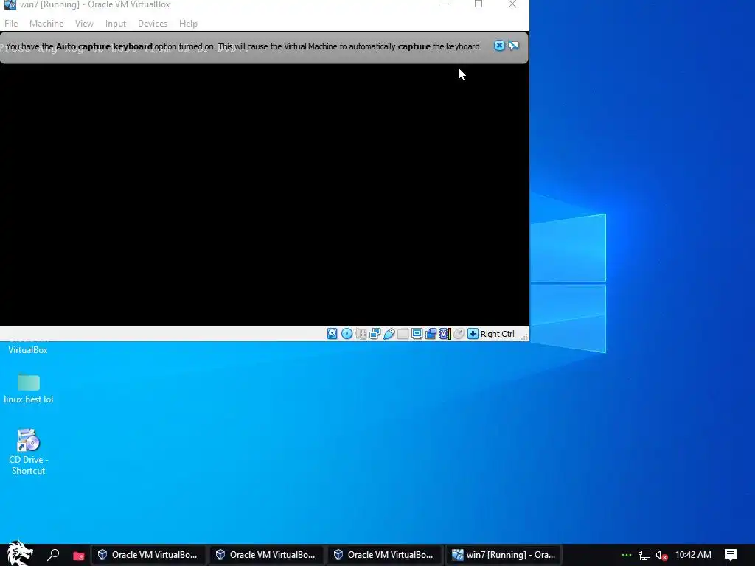
Task: Click the audio indicator in status bar
Action: point(361,334)
